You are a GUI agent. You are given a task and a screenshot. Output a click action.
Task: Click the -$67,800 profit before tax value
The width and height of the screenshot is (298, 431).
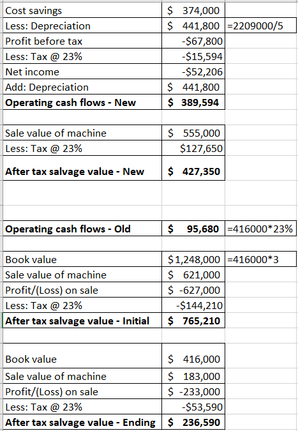pyautogui.click(x=193, y=41)
